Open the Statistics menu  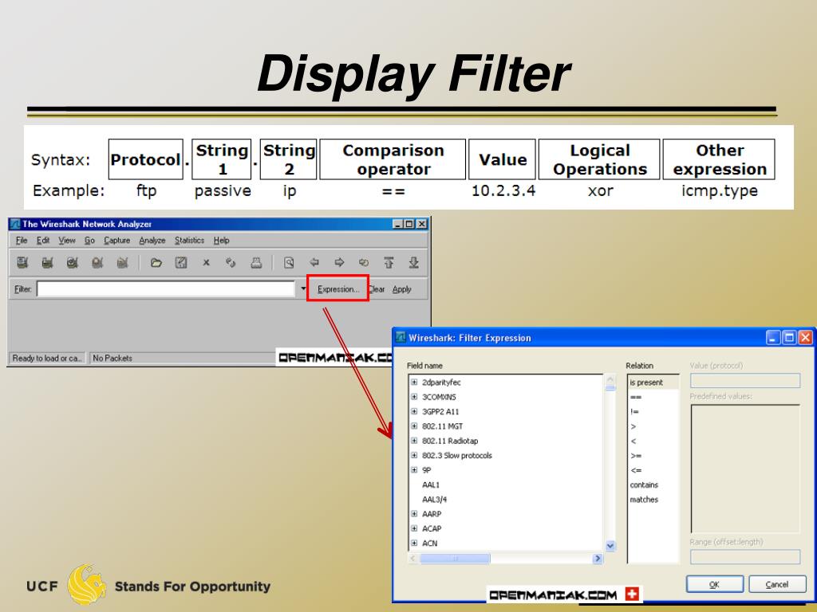(189, 241)
